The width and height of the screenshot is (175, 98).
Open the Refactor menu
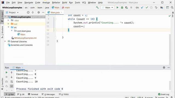click(x=56, y=2)
